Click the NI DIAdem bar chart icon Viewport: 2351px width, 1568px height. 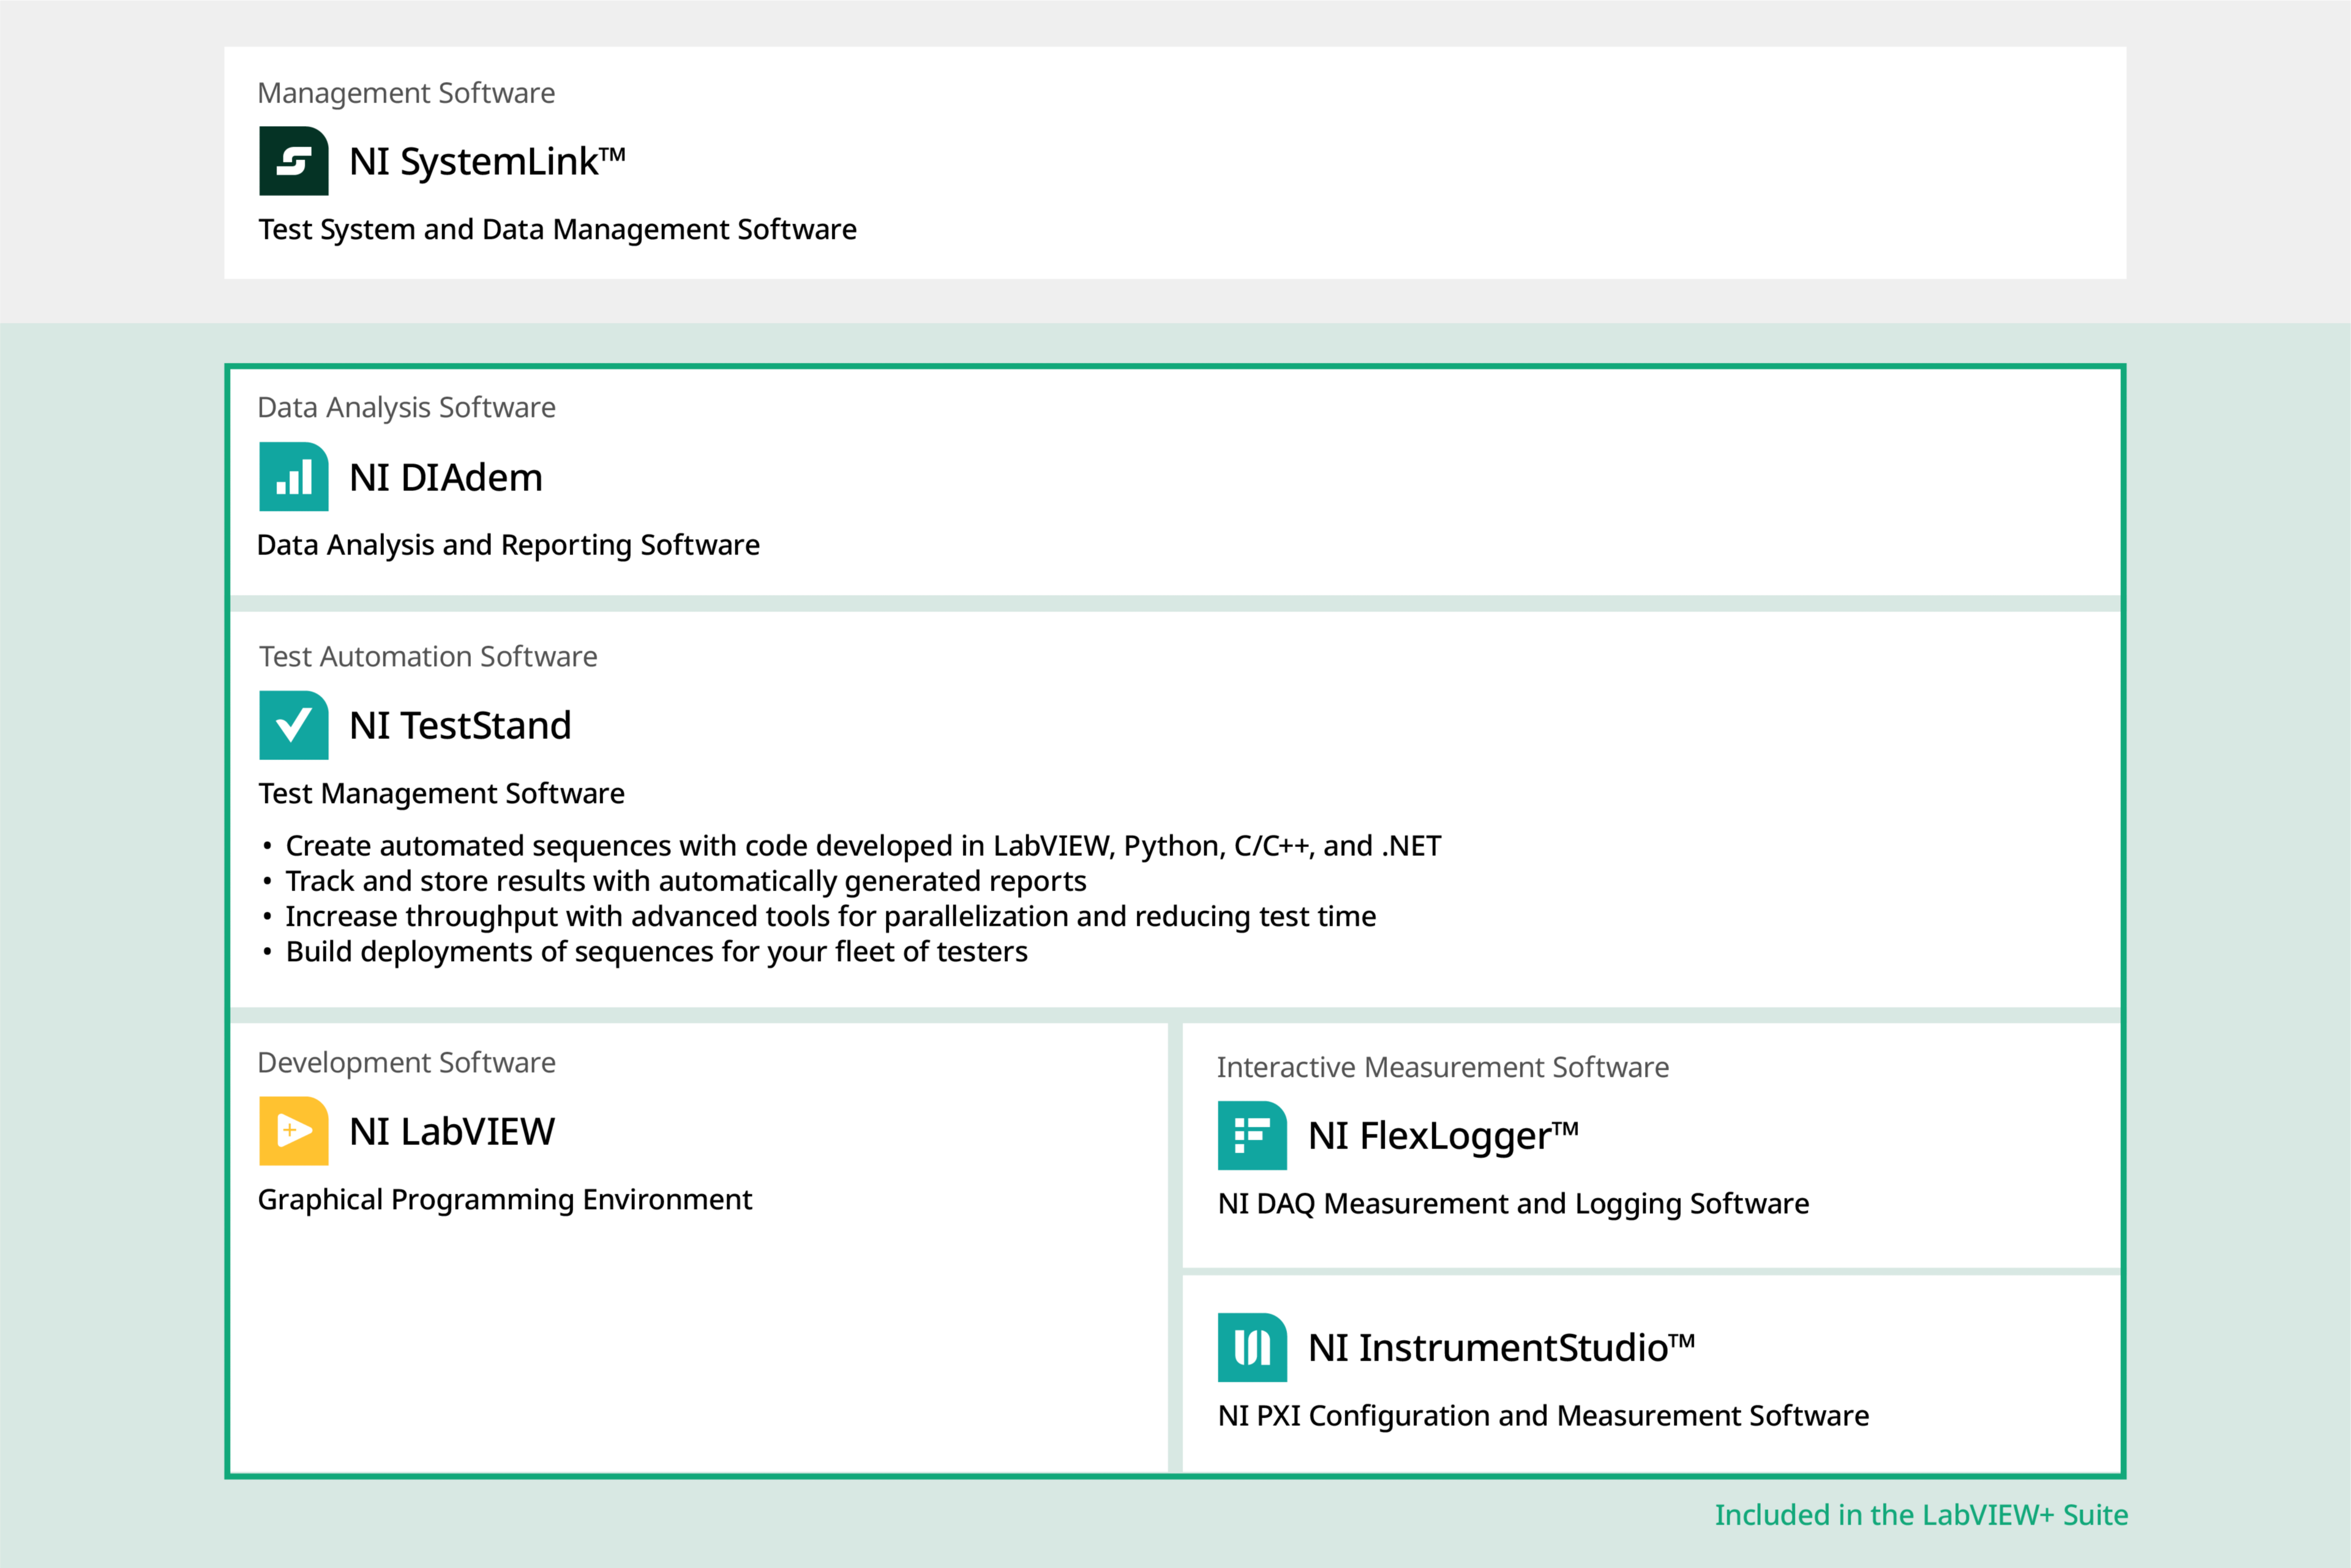click(x=293, y=477)
